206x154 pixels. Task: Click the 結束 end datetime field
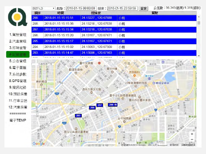tap(123, 8)
